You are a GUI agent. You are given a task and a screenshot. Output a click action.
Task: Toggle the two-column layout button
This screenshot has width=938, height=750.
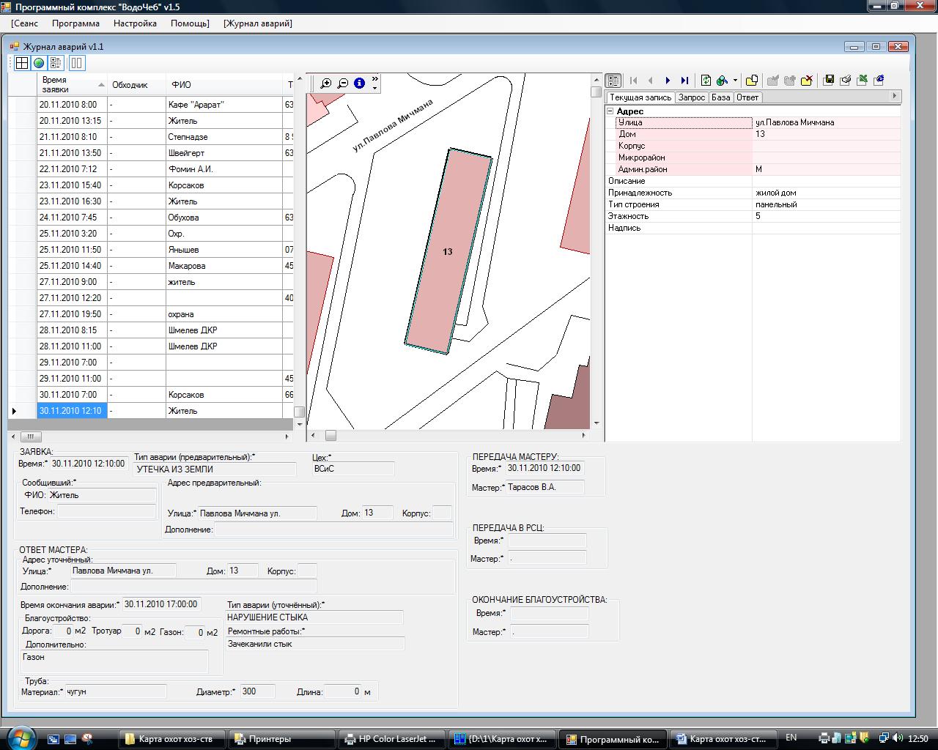76,63
